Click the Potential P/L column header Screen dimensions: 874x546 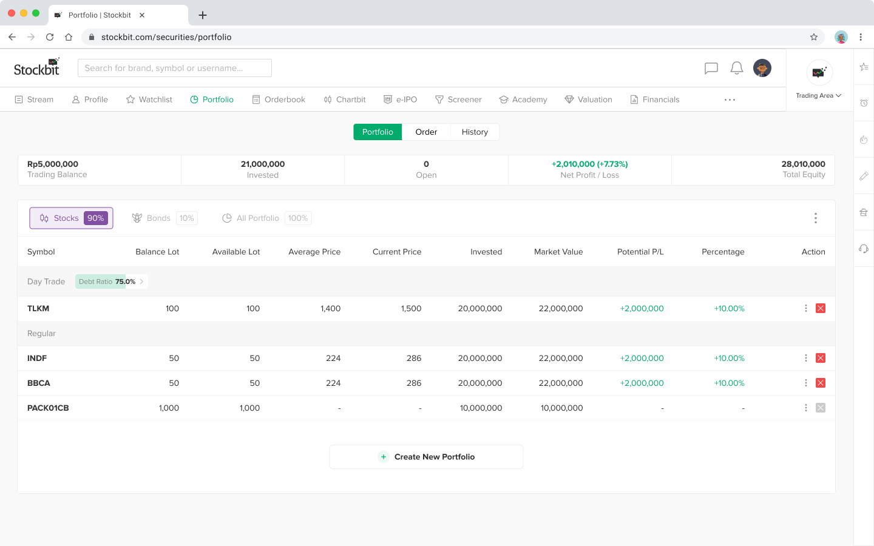pyautogui.click(x=640, y=252)
